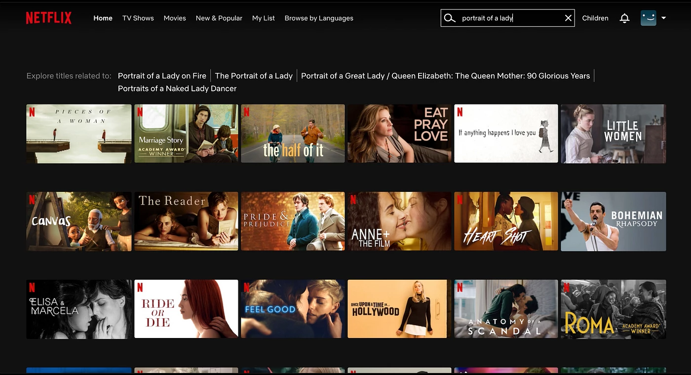Clear the search text with X
This screenshot has width=691, height=375.
[x=568, y=18]
